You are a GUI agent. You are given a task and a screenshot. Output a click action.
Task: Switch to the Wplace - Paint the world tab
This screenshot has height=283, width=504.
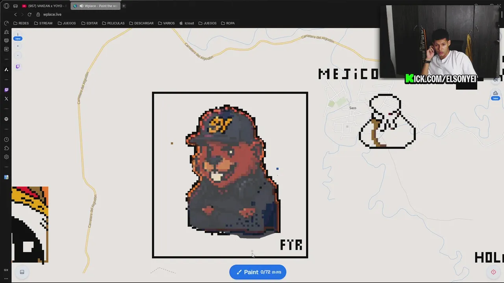point(96,6)
